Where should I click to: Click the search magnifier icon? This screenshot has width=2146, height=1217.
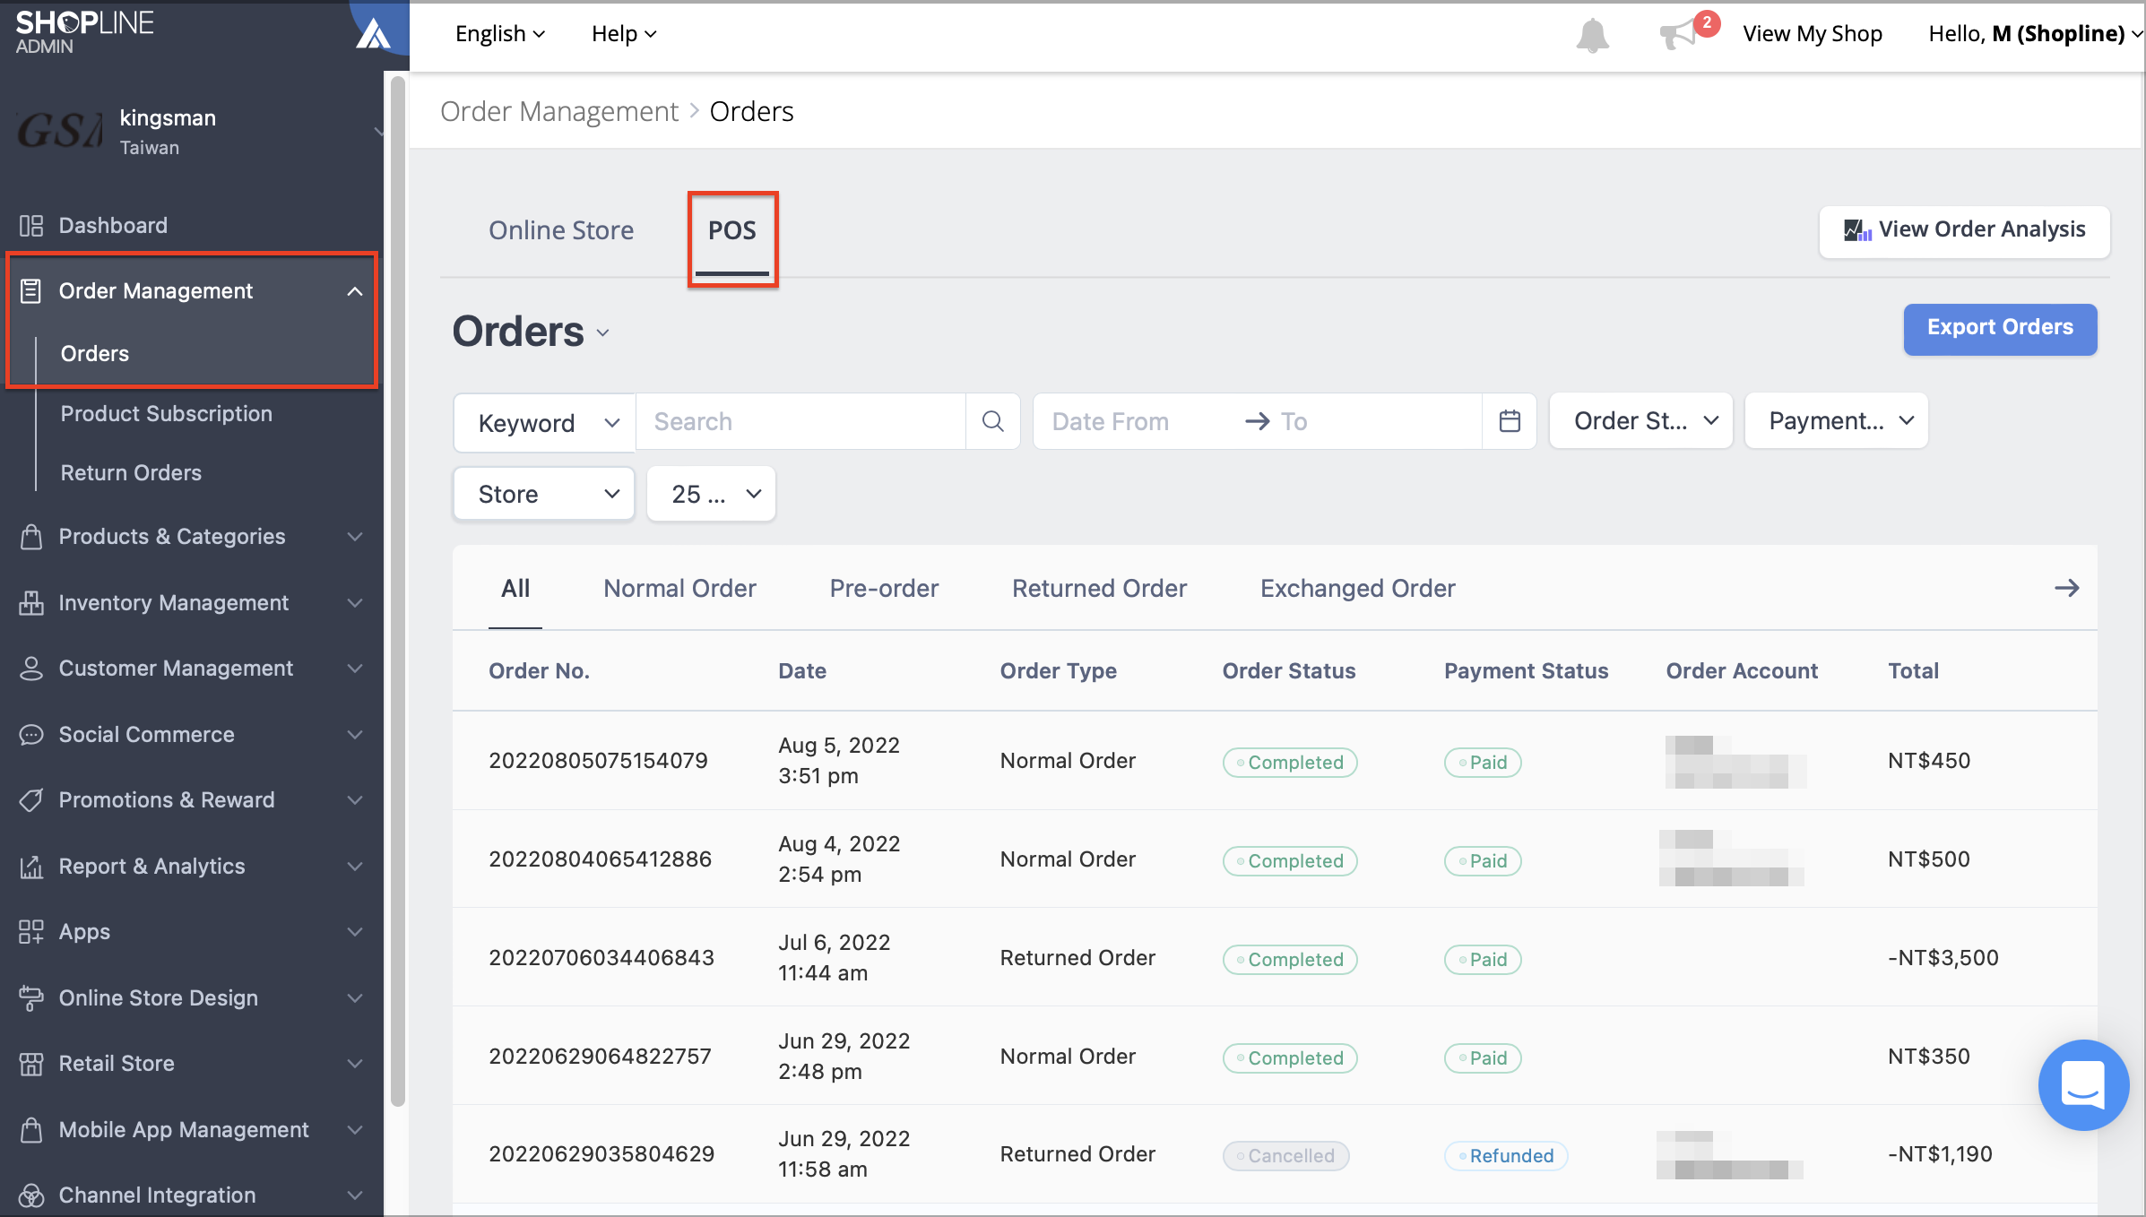click(x=992, y=421)
